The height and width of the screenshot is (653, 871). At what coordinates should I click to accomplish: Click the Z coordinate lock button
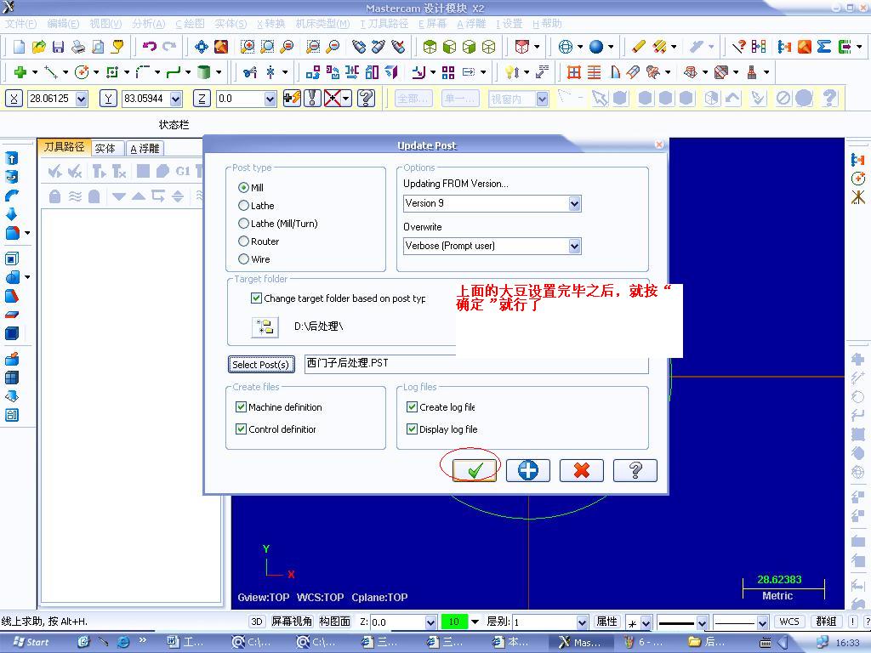click(x=202, y=99)
